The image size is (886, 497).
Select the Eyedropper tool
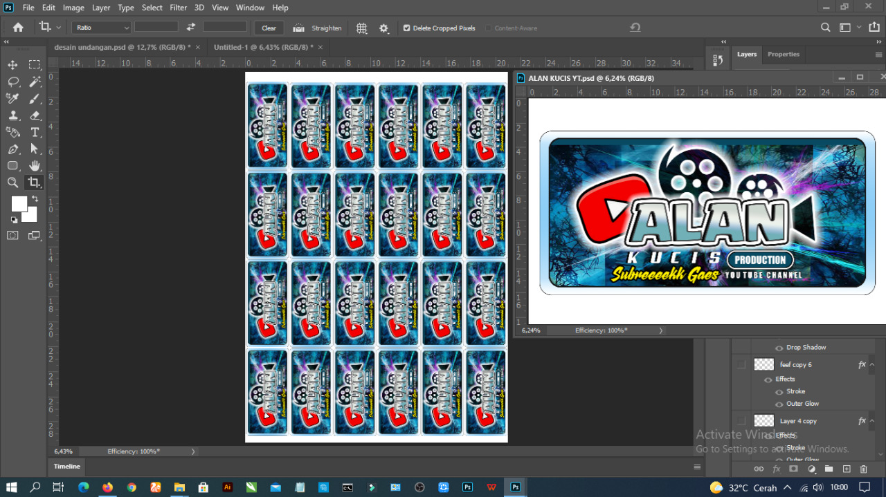(12, 99)
